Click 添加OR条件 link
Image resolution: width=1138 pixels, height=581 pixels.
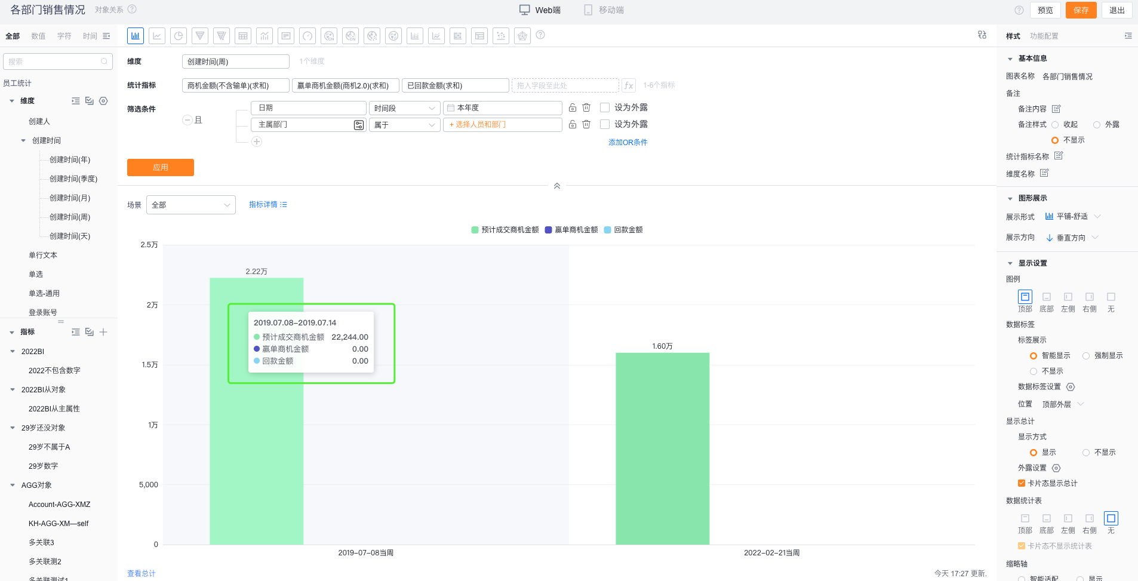[628, 142]
